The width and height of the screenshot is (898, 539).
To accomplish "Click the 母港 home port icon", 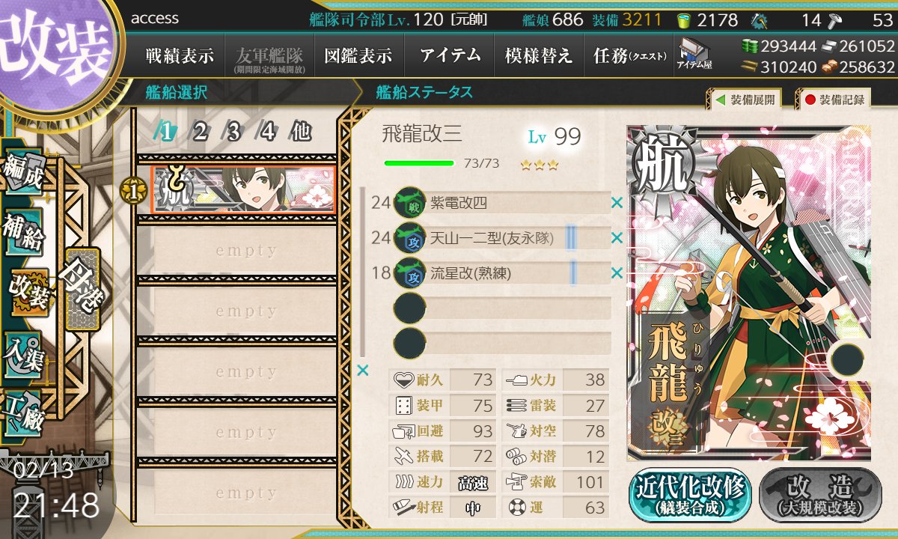I will pos(81,289).
